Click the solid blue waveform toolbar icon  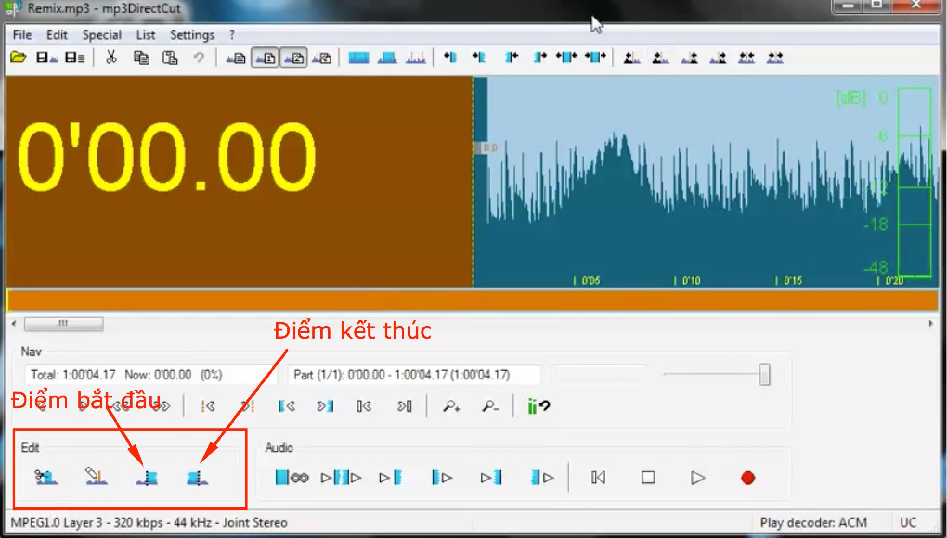tap(387, 58)
